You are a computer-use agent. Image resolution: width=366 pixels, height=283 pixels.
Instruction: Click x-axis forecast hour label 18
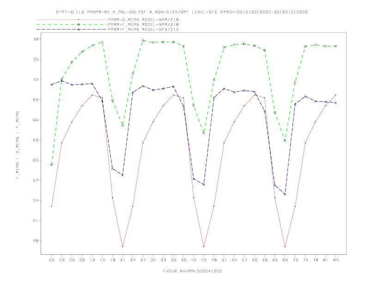tap(112, 260)
